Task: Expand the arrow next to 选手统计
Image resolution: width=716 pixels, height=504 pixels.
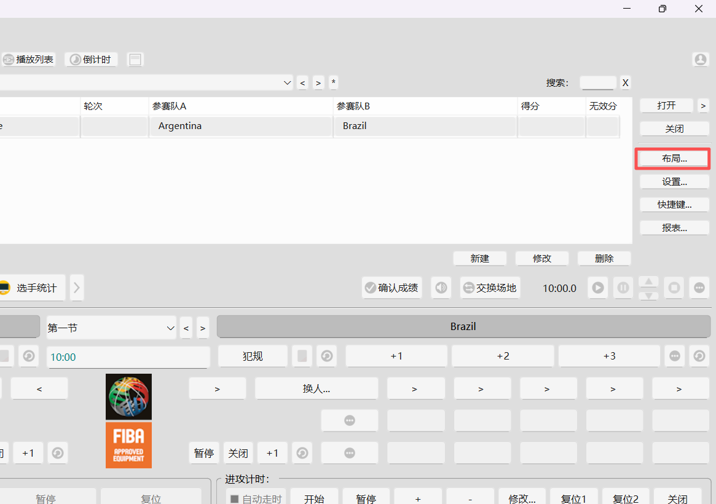Action: [77, 288]
